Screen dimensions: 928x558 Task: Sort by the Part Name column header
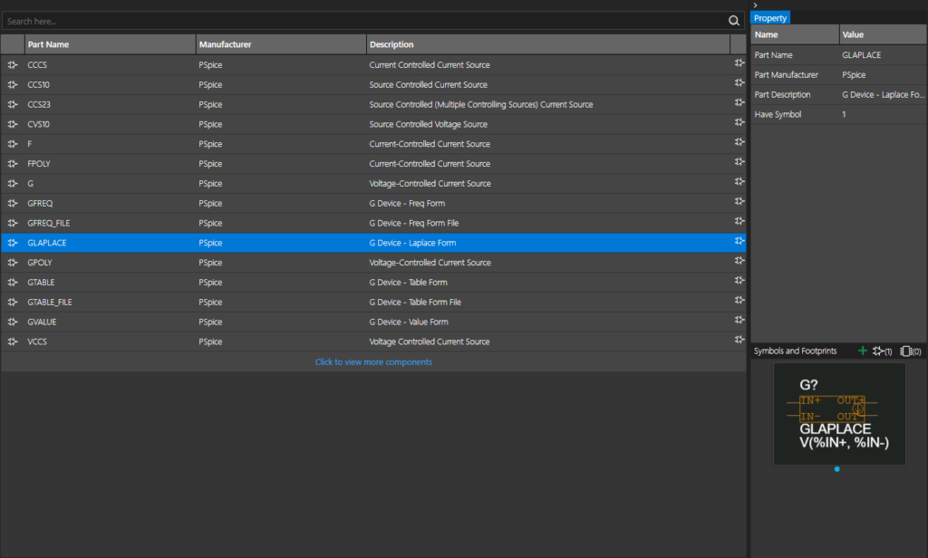coord(110,44)
